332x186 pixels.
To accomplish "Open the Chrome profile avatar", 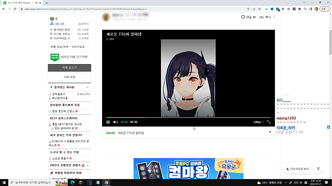I will (316, 9).
